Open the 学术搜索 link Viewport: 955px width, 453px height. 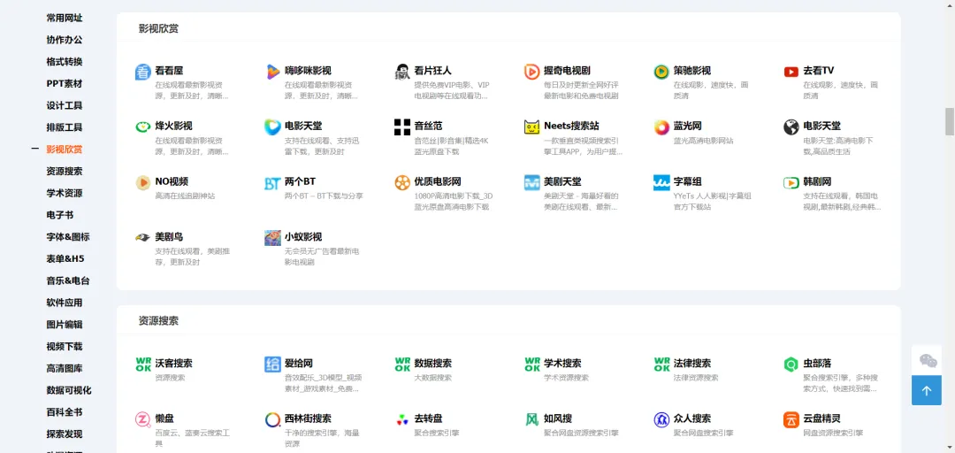click(562, 364)
